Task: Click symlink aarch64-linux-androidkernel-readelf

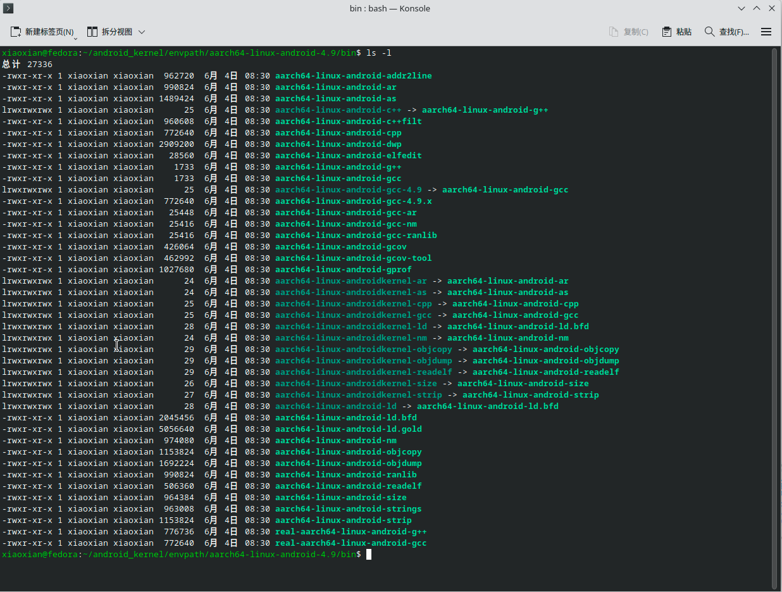Action: tap(364, 372)
